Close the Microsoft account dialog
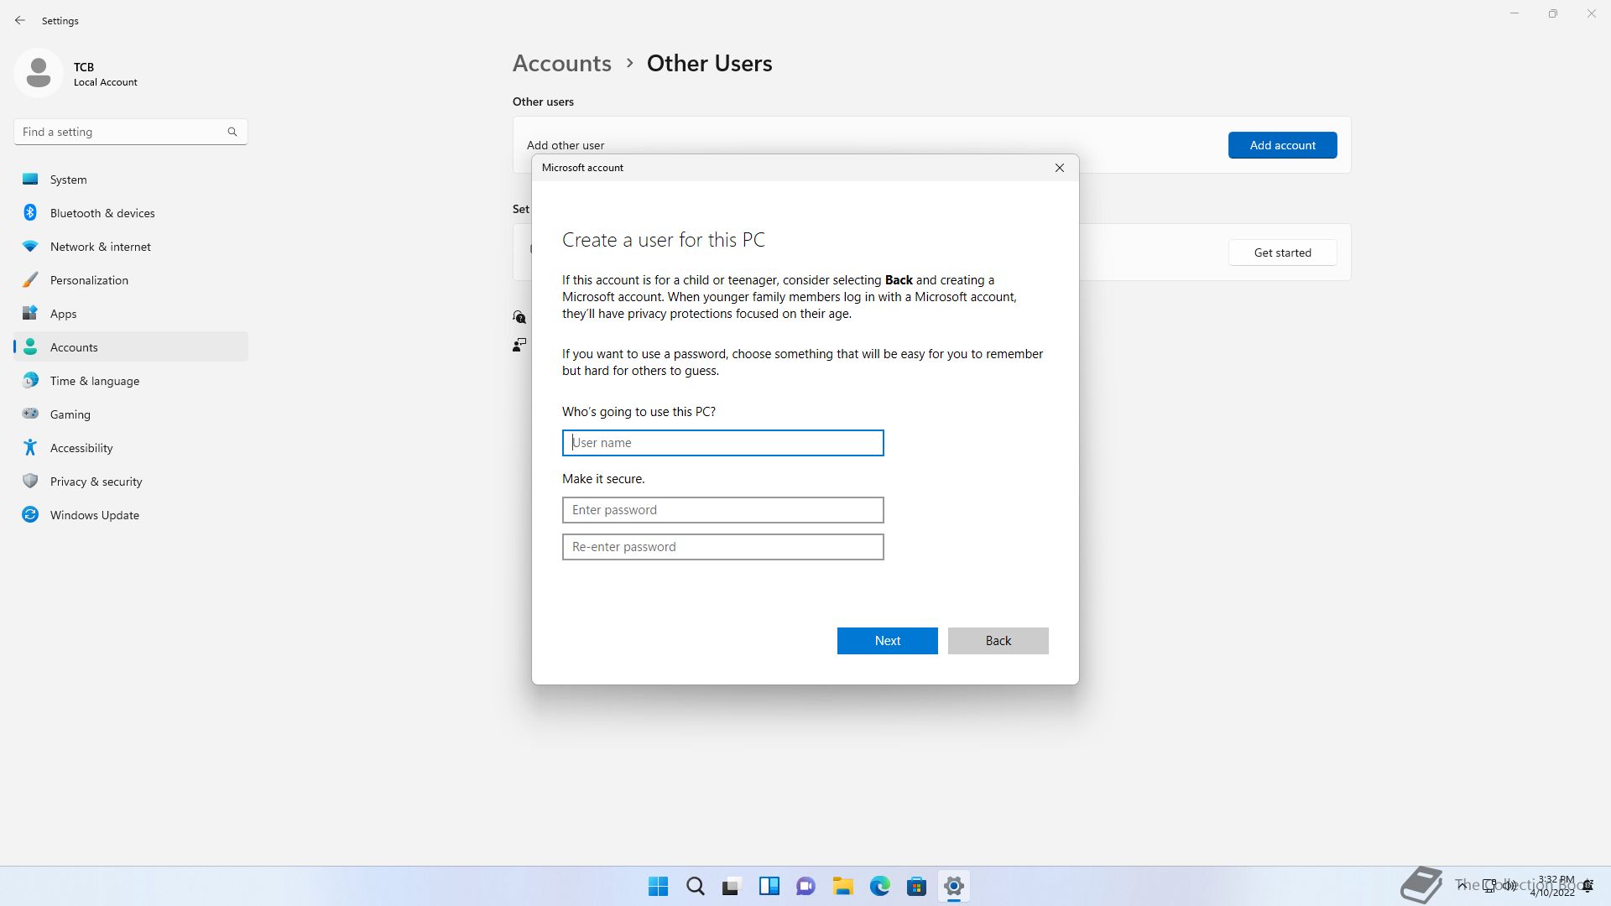The width and height of the screenshot is (1611, 906). coord(1060,168)
